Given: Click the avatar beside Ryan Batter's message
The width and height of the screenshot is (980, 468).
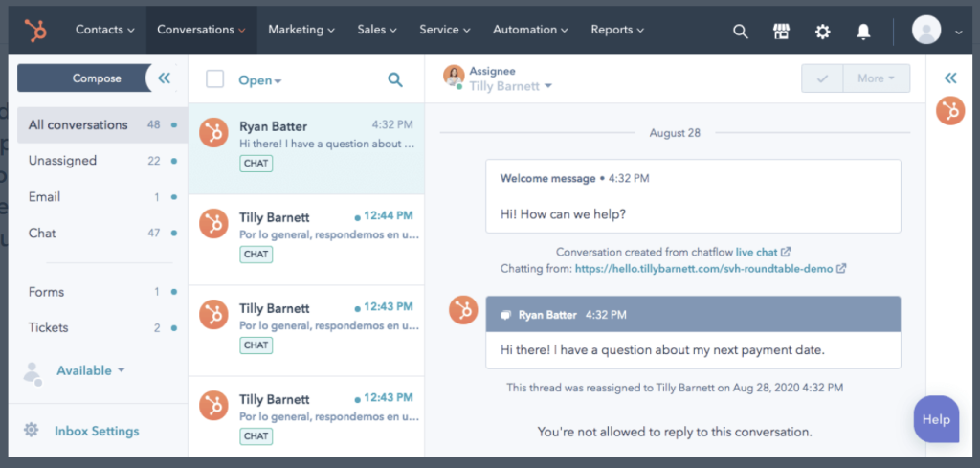Looking at the screenshot, I should tap(463, 310).
